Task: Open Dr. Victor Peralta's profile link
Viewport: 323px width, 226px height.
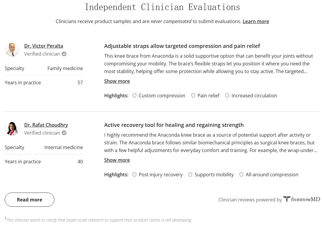Action: [x=44, y=46]
